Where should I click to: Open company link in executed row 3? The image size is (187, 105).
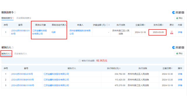coord(56,85)
